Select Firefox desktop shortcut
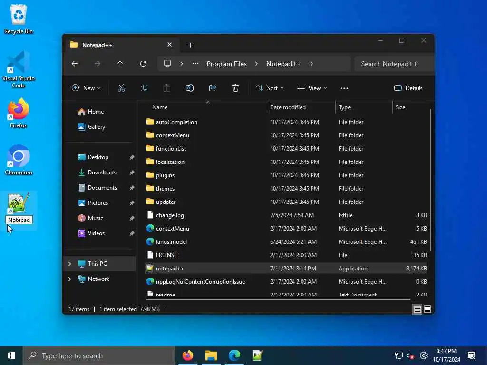Viewport: 487px width, 365px height. coord(19,113)
